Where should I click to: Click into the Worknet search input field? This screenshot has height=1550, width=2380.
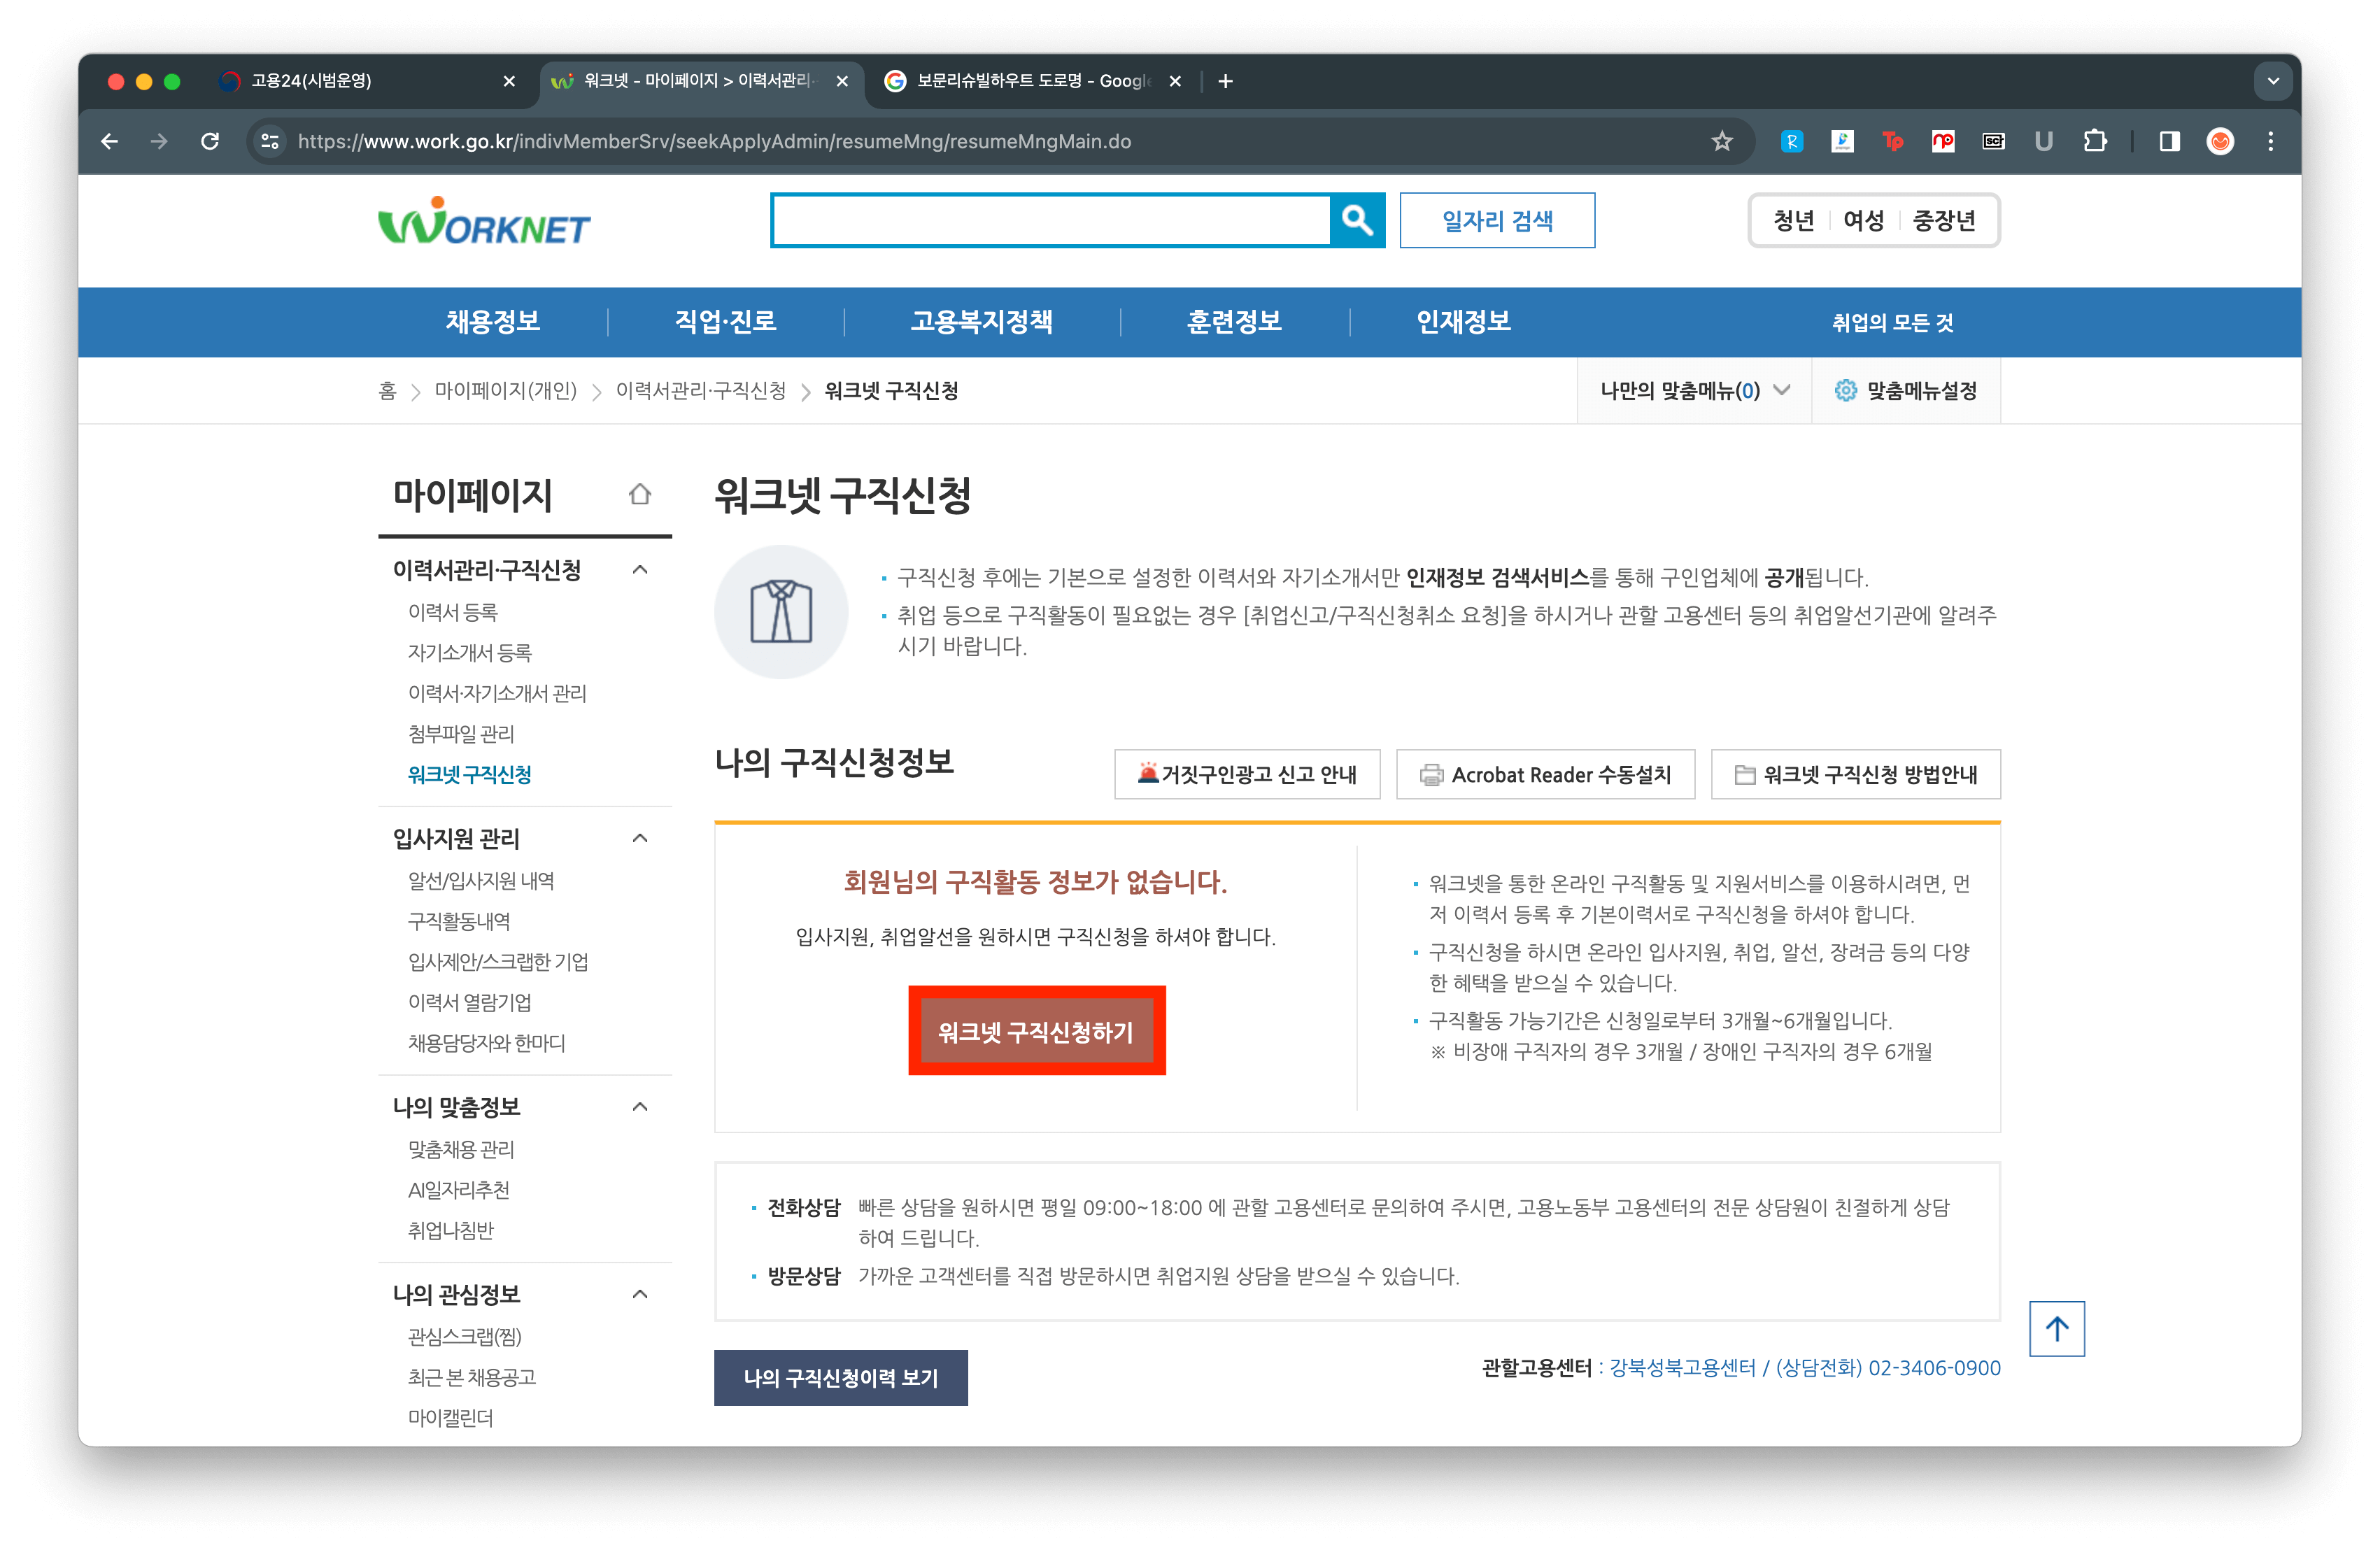coord(1050,220)
